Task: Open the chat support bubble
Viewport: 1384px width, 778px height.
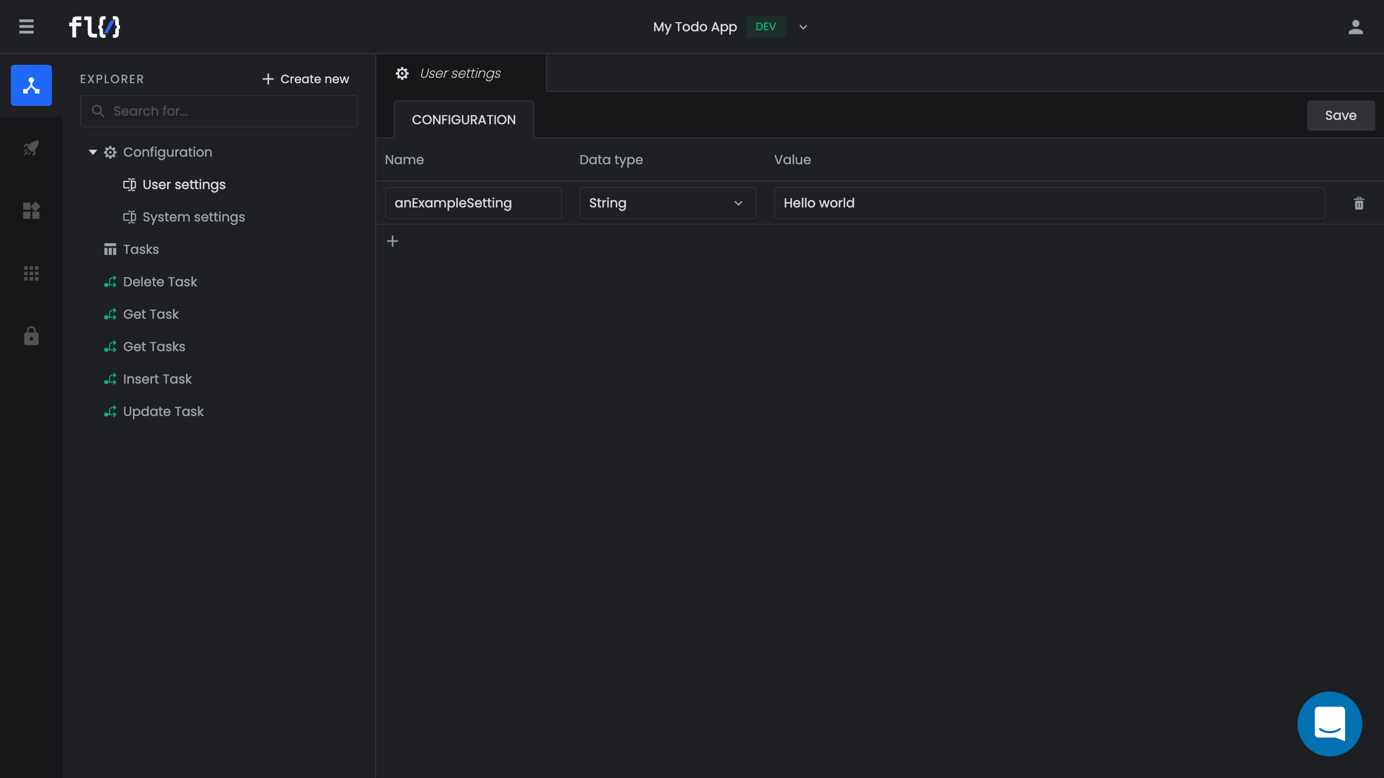Action: pos(1329,723)
